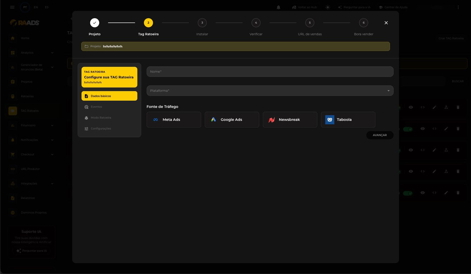Click the notifications bell in the top bar
The width and height of the screenshot is (471, 274).
click(x=278, y=7)
